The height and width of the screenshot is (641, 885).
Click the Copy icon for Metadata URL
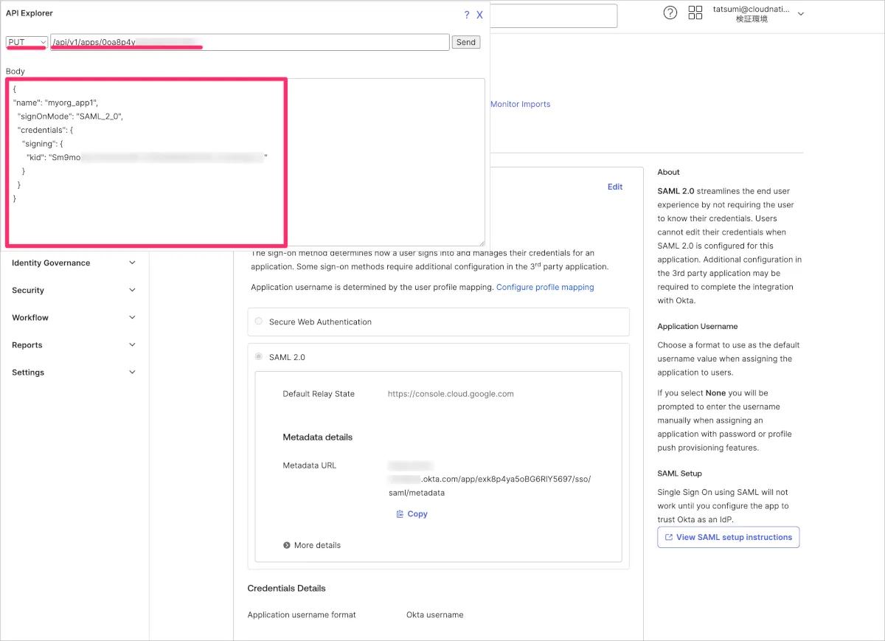click(400, 514)
